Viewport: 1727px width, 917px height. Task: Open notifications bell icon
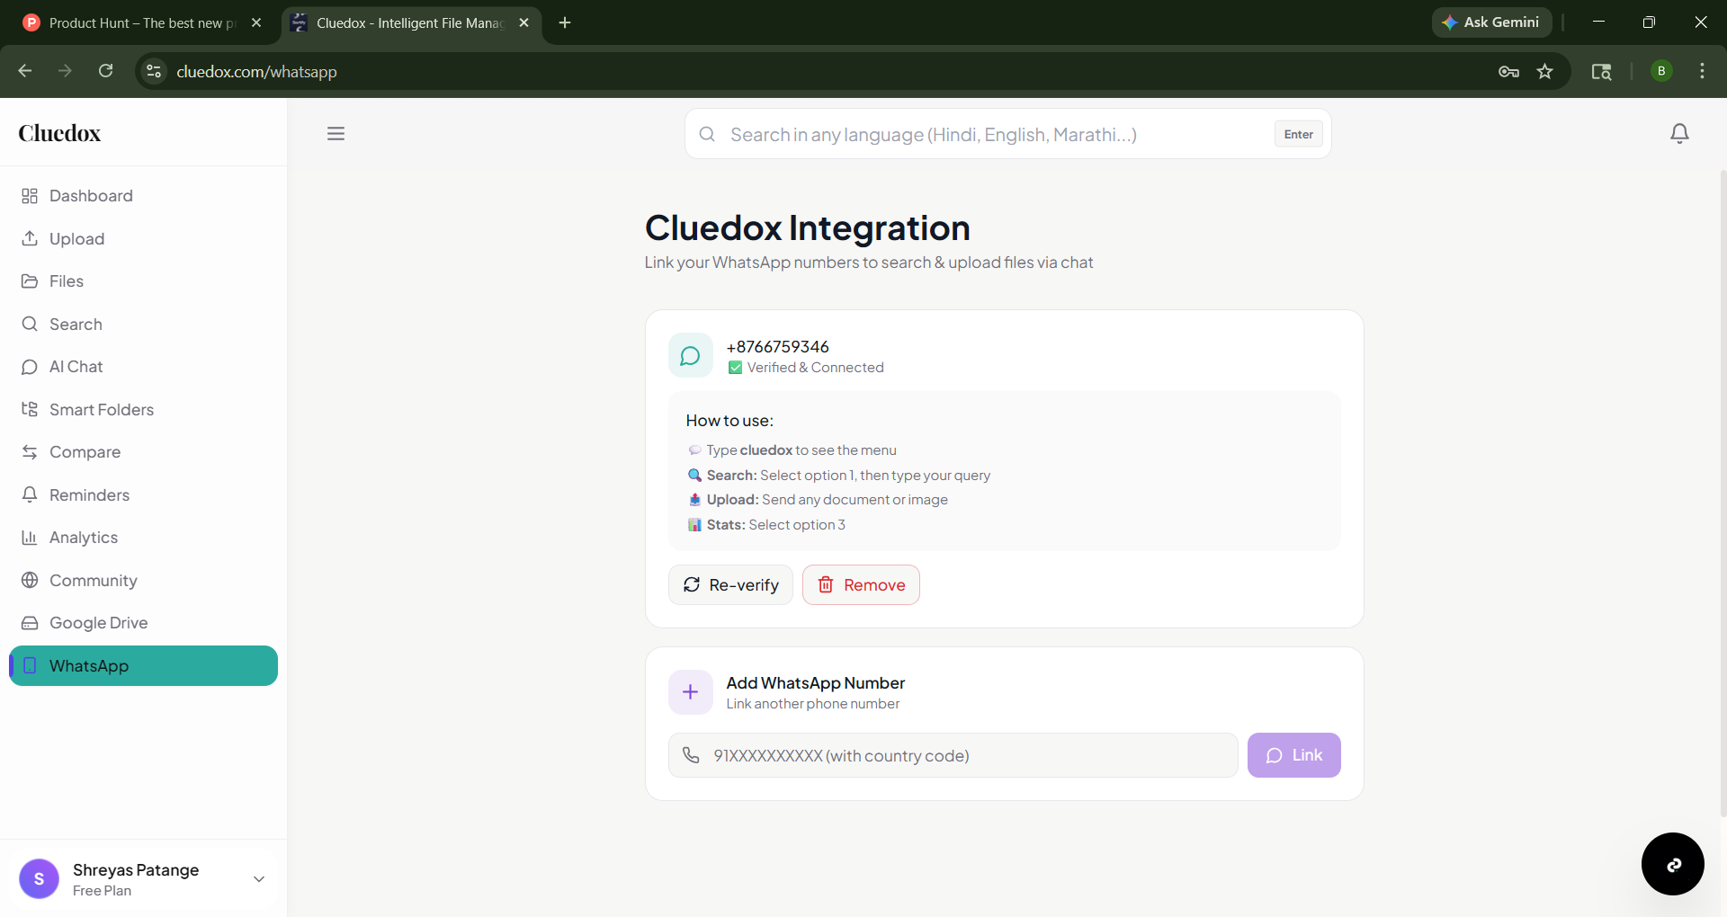[1679, 134]
